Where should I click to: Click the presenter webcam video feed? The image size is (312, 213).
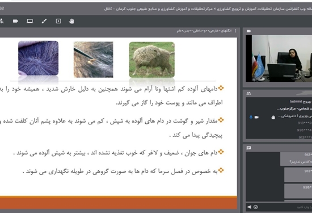pyautogui.click(x=279, y=59)
